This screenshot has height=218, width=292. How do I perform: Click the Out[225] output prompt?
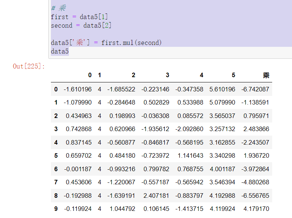(x=29, y=66)
